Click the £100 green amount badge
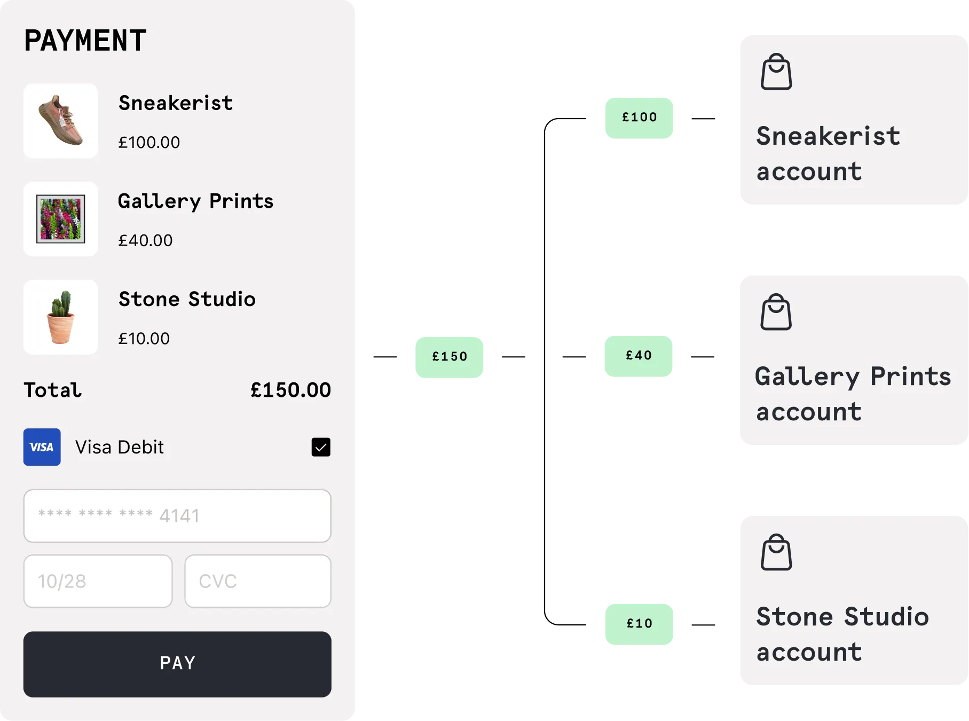 [639, 118]
